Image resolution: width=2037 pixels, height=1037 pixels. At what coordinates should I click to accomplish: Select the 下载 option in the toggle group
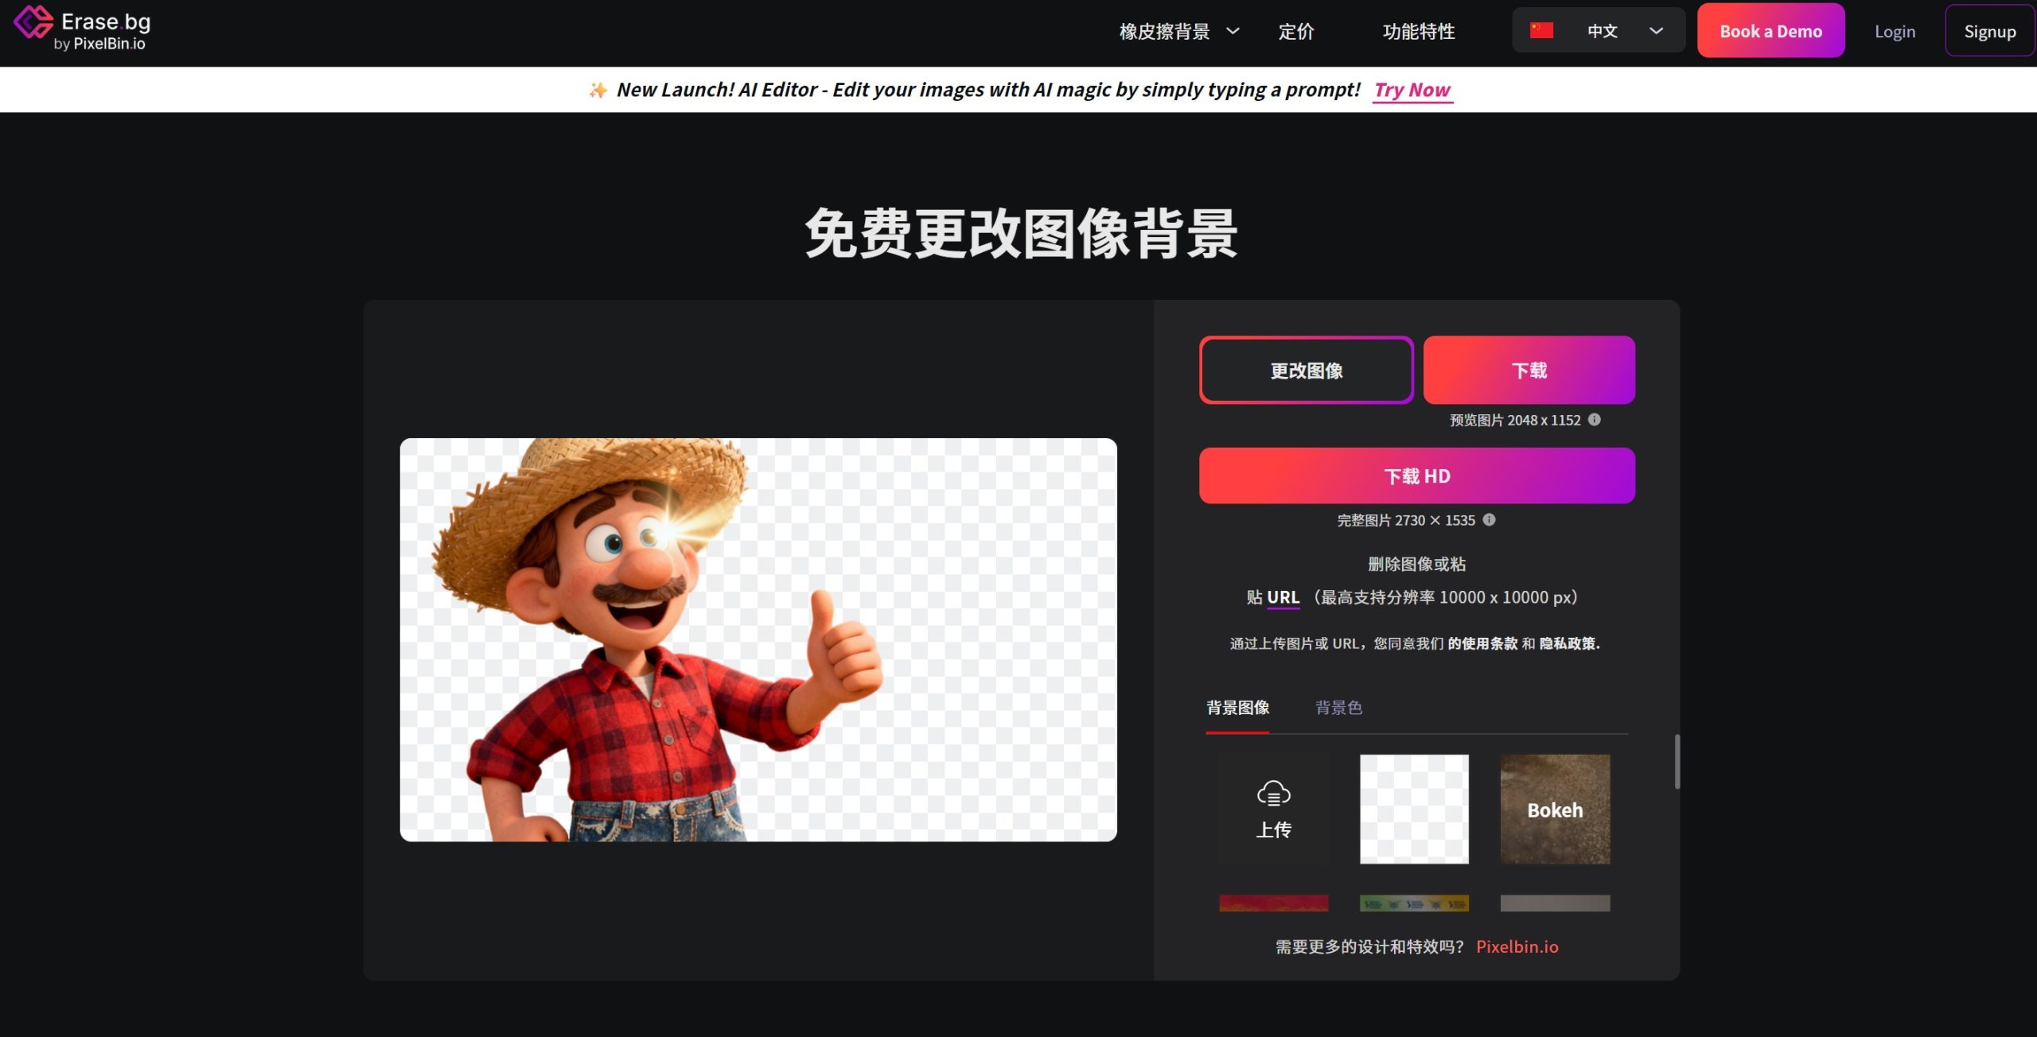coord(1529,369)
